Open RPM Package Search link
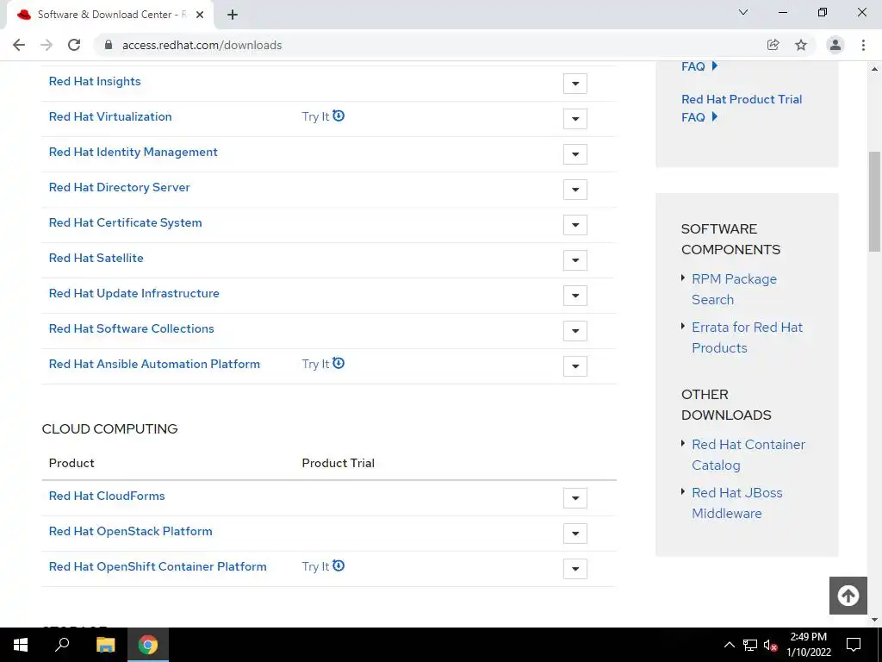This screenshot has height=662, width=882. pos(734,290)
